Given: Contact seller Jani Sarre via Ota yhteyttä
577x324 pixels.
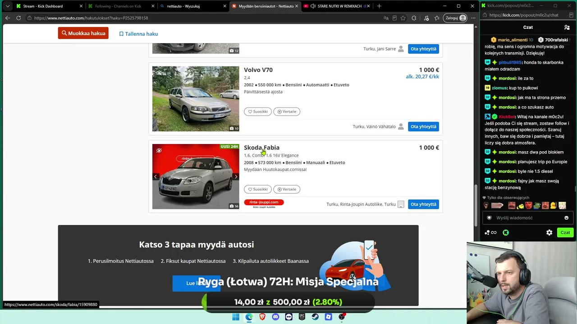Looking at the screenshot, I should (423, 49).
